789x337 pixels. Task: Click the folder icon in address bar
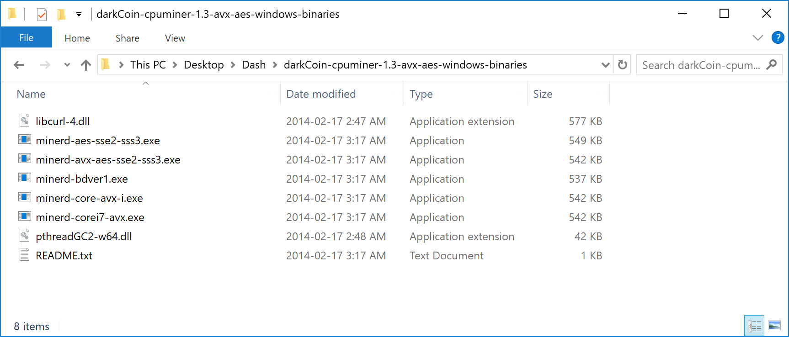pos(106,64)
